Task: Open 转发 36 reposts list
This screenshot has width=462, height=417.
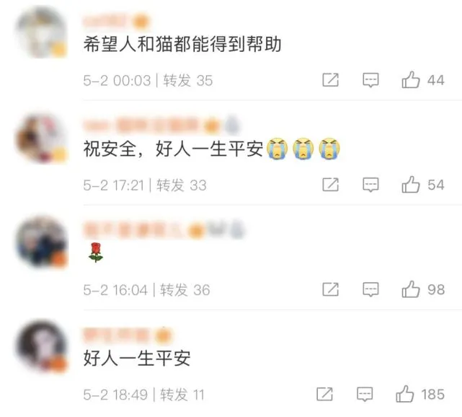Action: point(185,290)
